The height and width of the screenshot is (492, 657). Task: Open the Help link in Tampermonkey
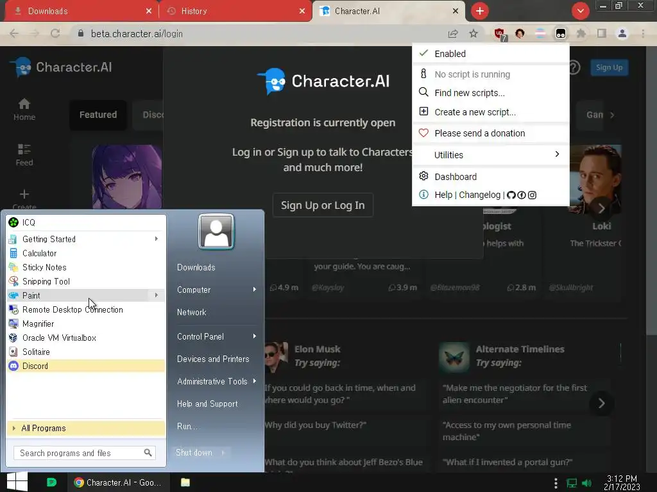[443, 195]
